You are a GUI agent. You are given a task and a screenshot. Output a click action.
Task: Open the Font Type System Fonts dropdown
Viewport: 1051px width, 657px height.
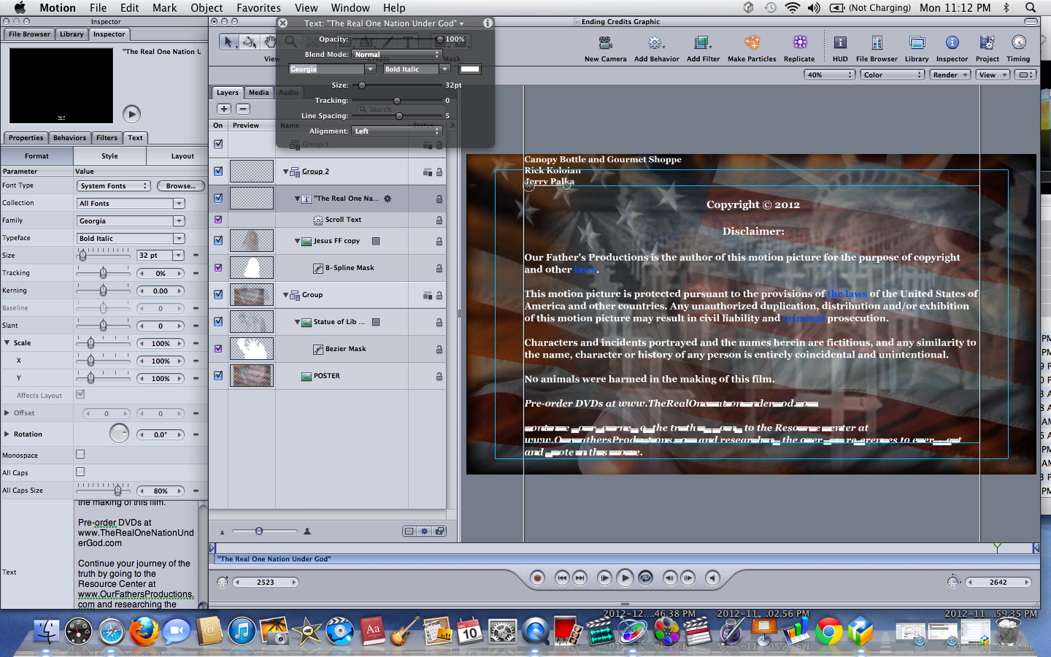(113, 185)
